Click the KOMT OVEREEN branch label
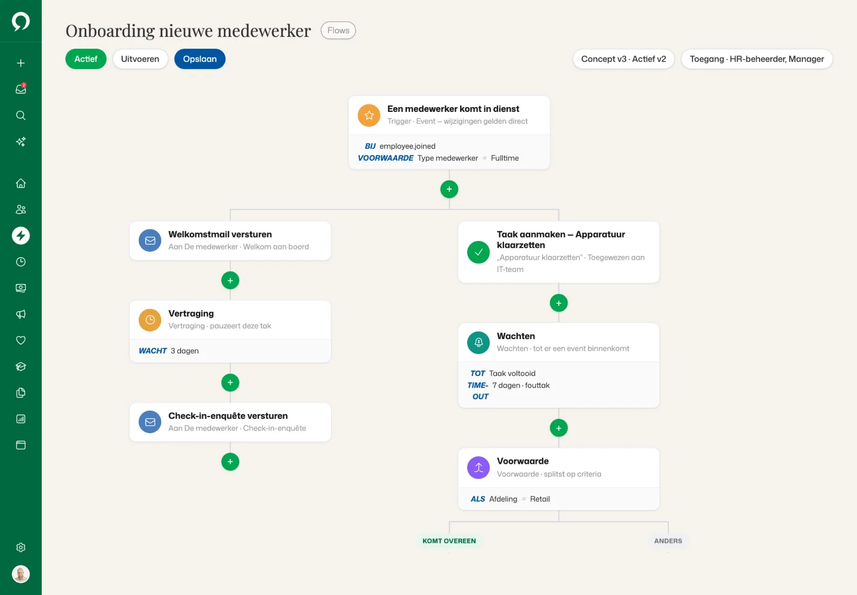The width and height of the screenshot is (857, 595). click(x=449, y=541)
